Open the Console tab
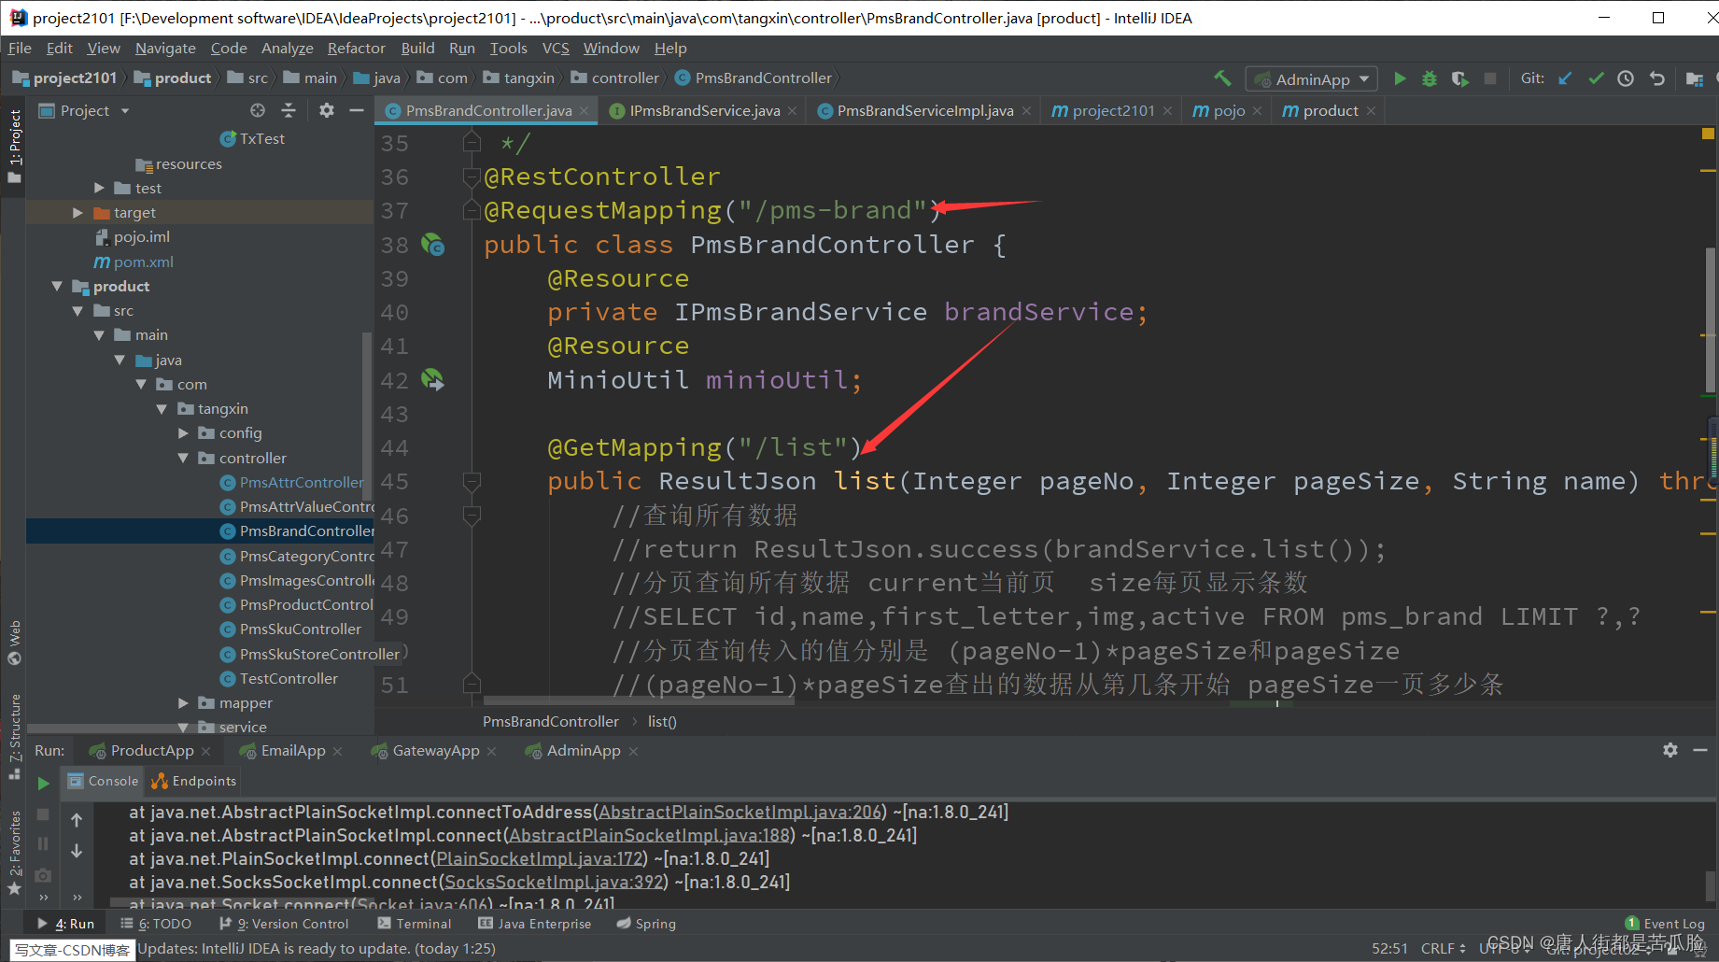This screenshot has width=1719, height=962. [103, 782]
